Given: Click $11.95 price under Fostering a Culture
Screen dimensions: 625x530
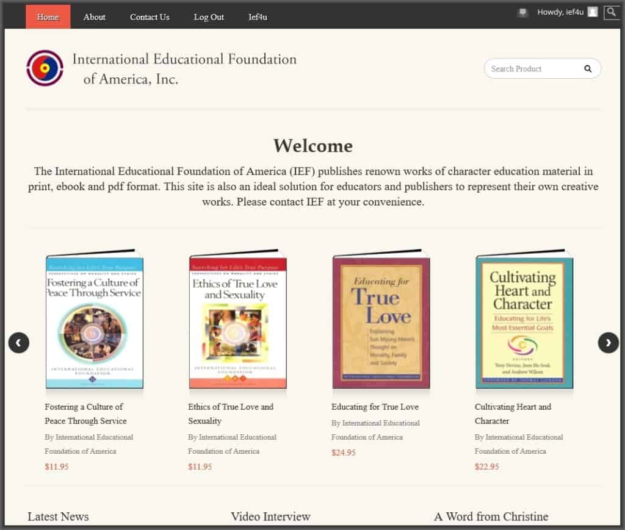Looking at the screenshot, I should click(57, 467).
